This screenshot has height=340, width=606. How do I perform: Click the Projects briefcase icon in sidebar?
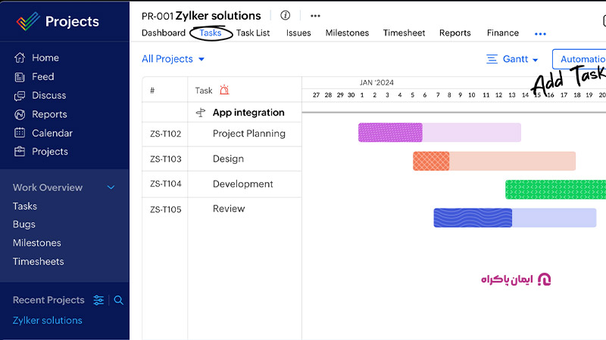(20, 152)
